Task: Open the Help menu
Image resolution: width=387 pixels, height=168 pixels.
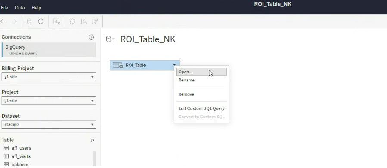Action: (x=36, y=8)
